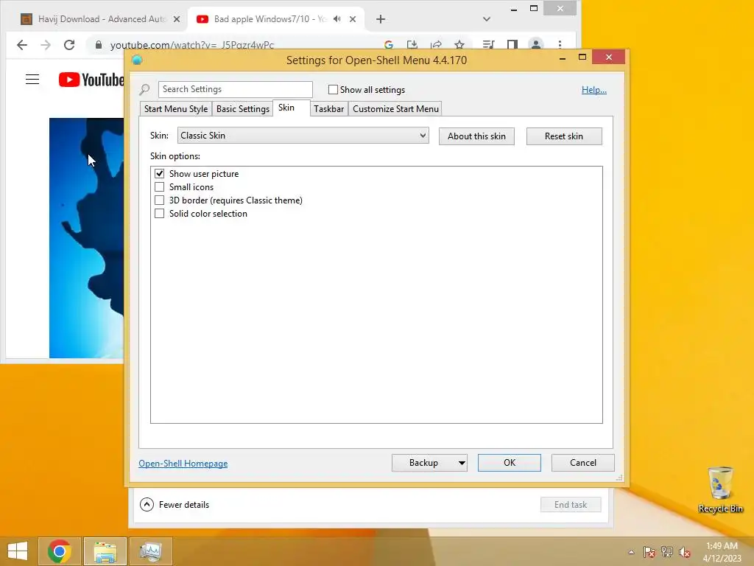The width and height of the screenshot is (754, 566).
Task: Enable 3D border option
Action: point(159,200)
